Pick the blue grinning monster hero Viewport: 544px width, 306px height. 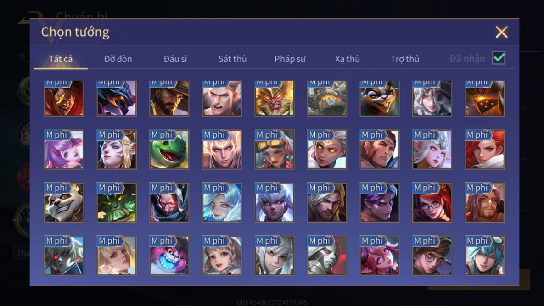pyautogui.click(x=169, y=256)
